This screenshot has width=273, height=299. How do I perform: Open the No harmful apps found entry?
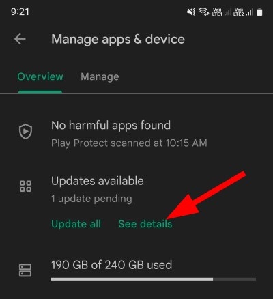[x=111, y=126]
